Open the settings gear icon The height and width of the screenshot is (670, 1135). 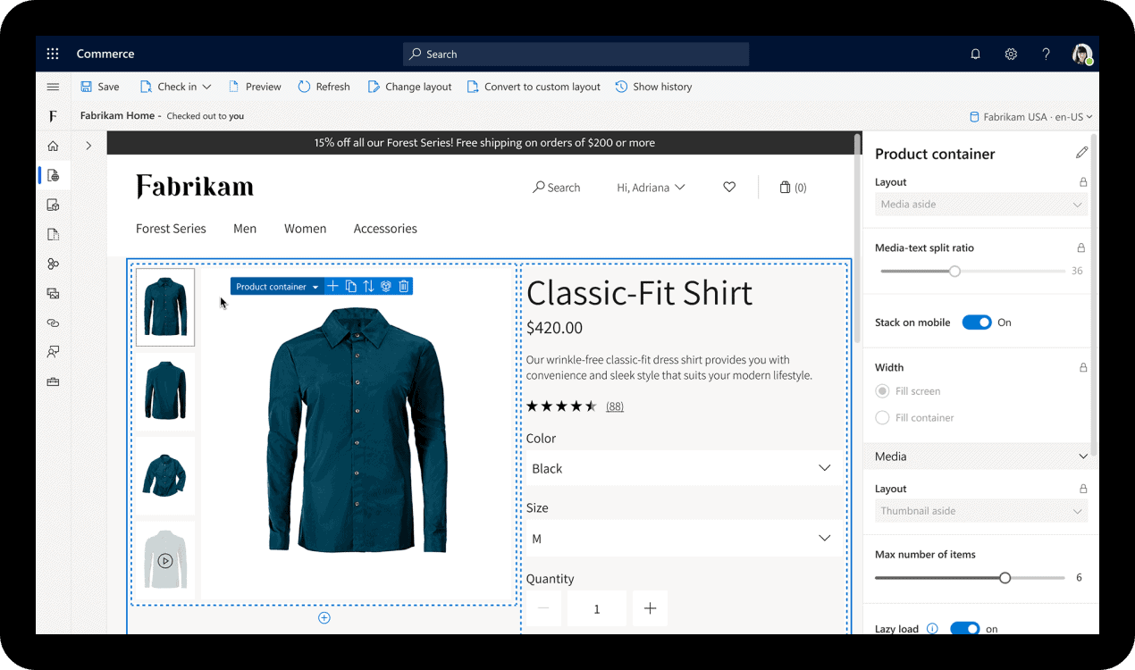[1011, 54]
